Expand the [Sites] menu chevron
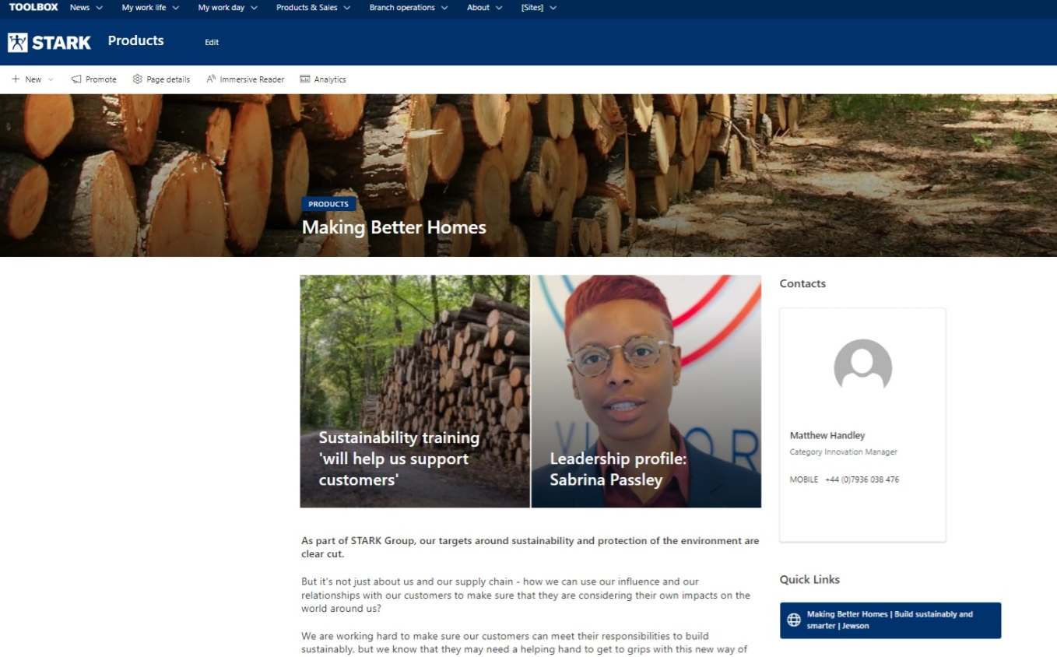Screen dimensions: 1057x657 pos(553,8)
